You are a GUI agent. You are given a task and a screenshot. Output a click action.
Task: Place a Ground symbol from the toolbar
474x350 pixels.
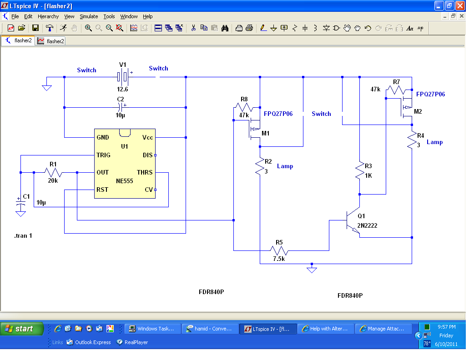coord(273,28)
